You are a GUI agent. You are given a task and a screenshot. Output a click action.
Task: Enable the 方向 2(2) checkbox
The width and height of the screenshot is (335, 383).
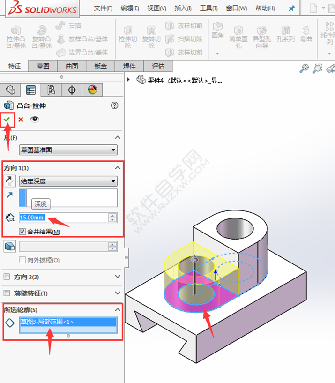pyautogui.click(x=7, y=277)
